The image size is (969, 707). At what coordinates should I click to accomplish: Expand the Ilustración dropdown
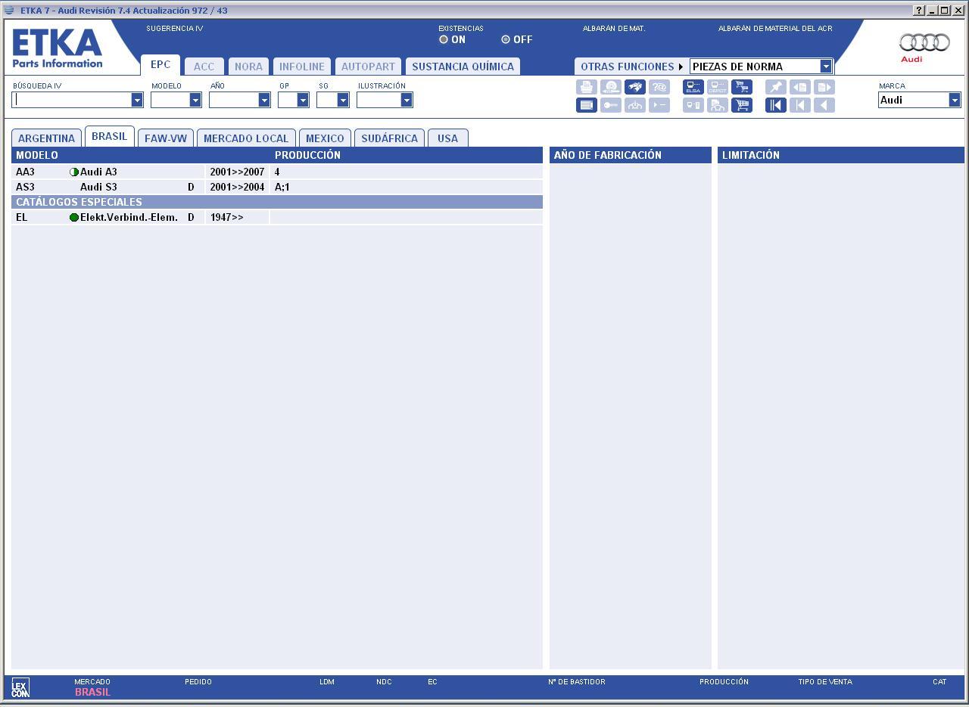tap(407, 100)
